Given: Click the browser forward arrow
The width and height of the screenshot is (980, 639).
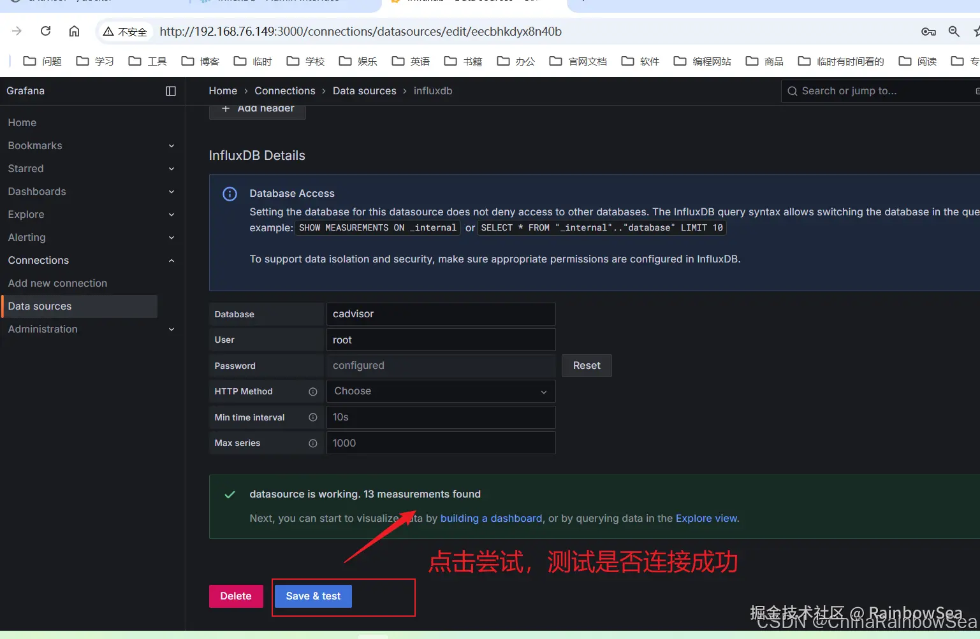Looking at the screenshot, I should 17,31.
